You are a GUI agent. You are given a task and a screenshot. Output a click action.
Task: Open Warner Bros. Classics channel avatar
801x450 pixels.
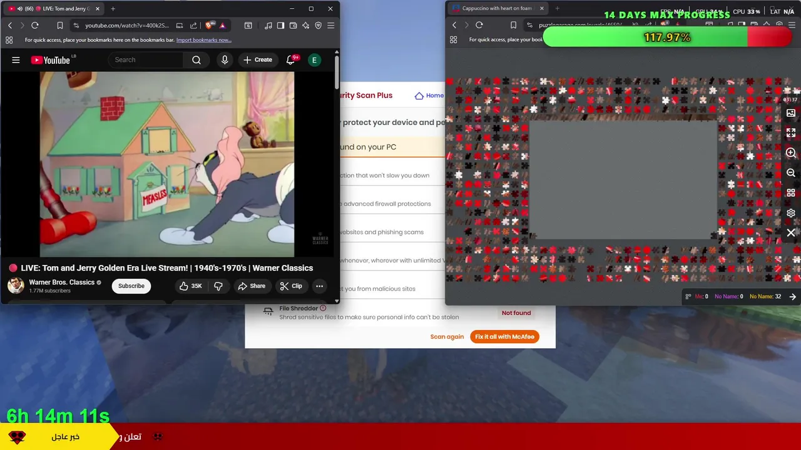coord(16,286)
